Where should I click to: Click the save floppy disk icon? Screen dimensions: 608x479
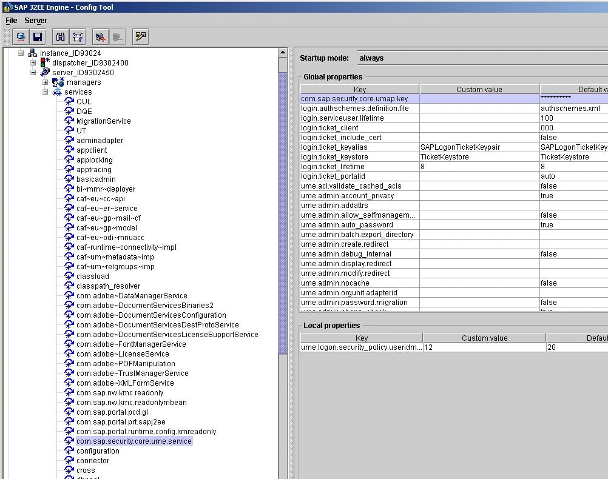pyautogui.click(x=38, y=37)
